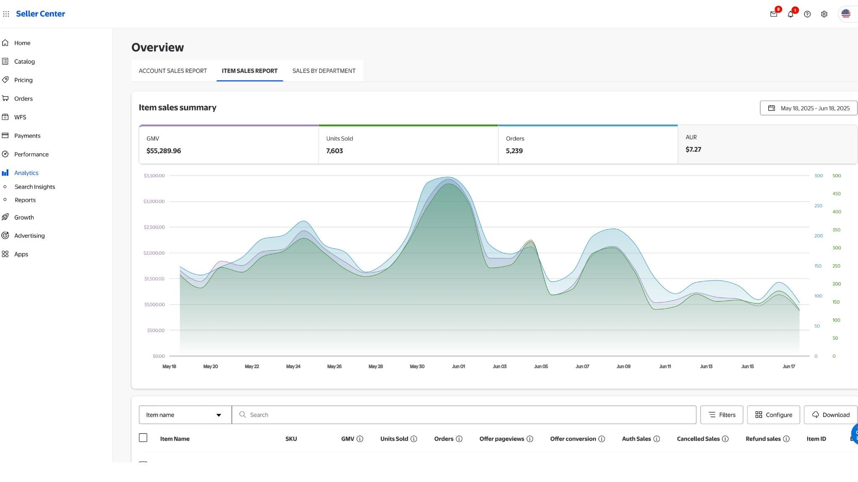Click the Configure button
The width and height of the screenshot is (858, 482).
pyautogui.click(x=773, y=415)
